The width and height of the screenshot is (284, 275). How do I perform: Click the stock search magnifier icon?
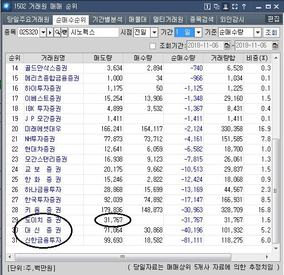click(x=57, y=32)
